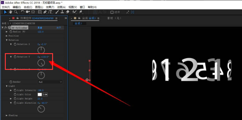Collapse the CC Cylinder effect group
242x120 pixels.
(2, 28)
